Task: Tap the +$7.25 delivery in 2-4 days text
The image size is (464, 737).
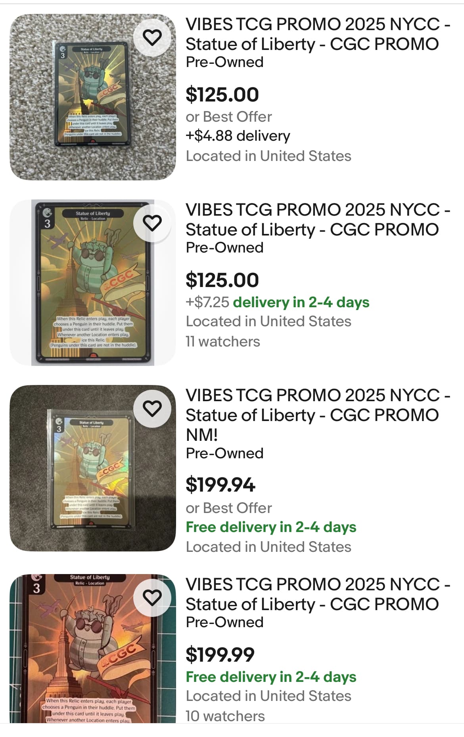Action: pyautogui.click(x=278, y=302)
